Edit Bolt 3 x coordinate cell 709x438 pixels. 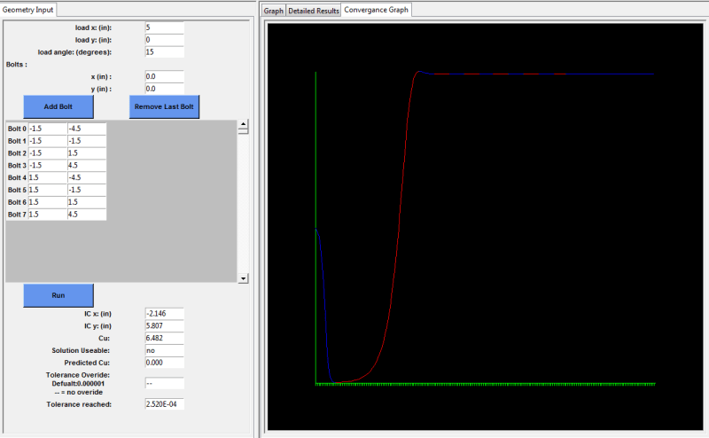48,165
